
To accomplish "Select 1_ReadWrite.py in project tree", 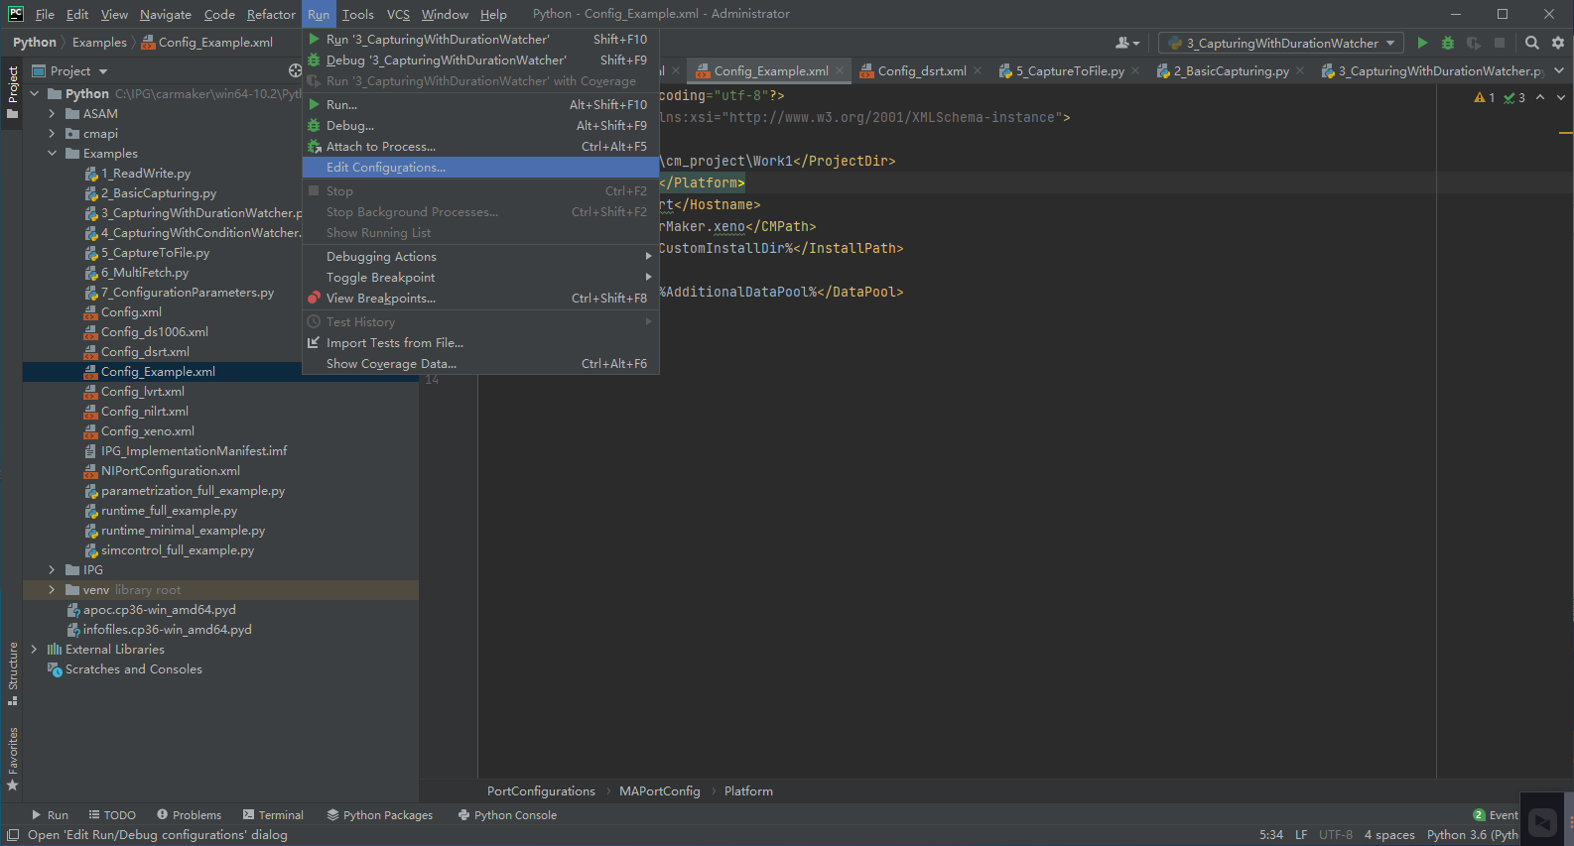I will click(x=146, y=174).
